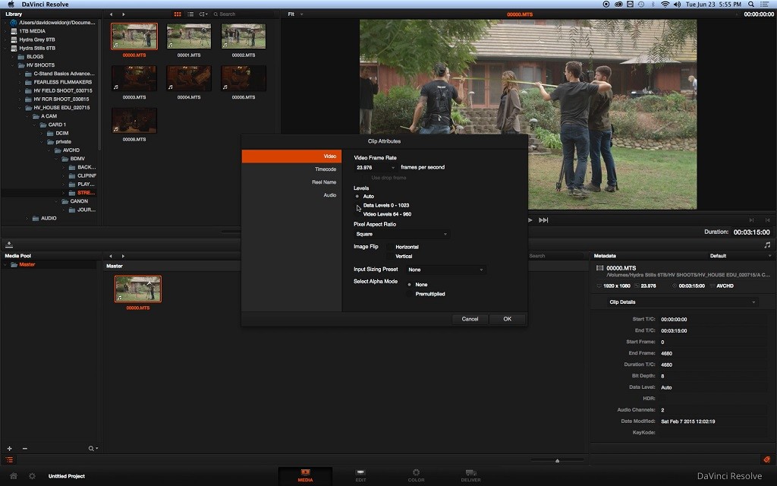
Task: Click play button under the viewer
Action: tap(530, 220)
